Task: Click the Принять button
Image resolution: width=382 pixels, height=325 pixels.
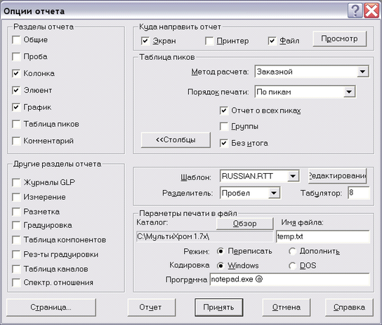Action: pyautogui.click(x=218, y=307)
